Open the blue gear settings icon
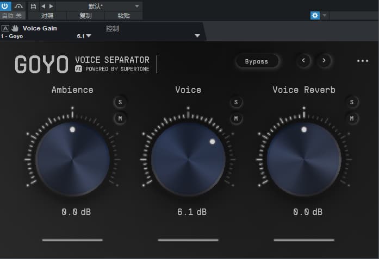Image resolution: width=379 pixels, height=259 pixels. tap(315, 15)
